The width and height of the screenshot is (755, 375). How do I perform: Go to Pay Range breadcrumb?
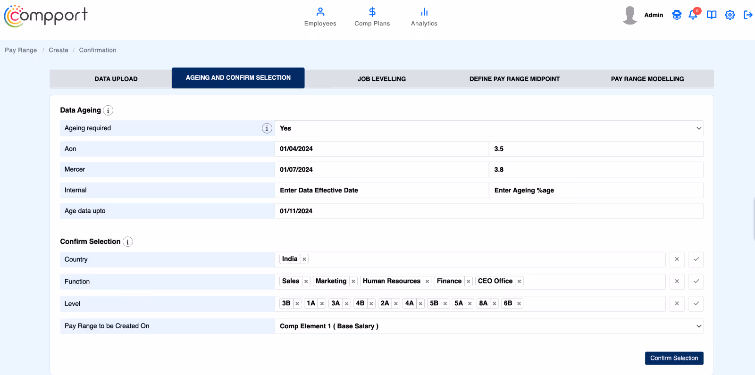tap(21, 50)
